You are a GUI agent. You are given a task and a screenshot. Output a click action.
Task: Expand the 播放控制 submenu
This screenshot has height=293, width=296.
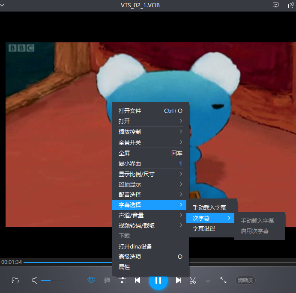pos(150,132)
